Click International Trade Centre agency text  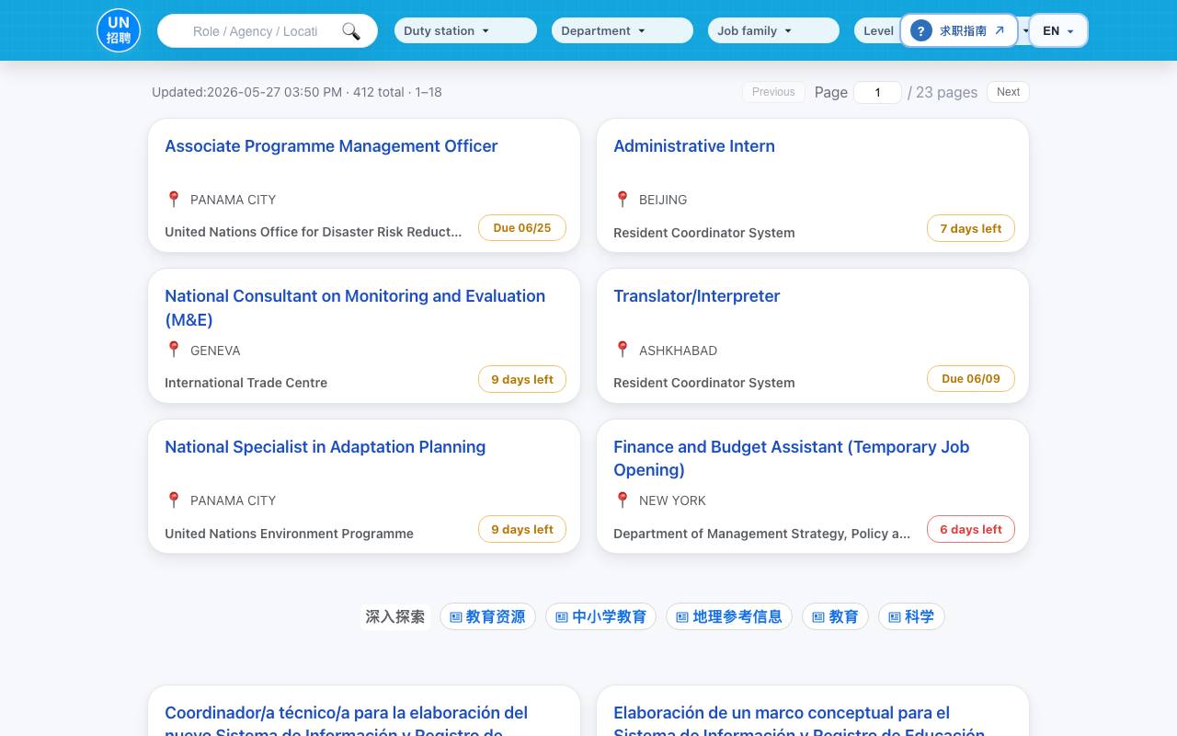click(x=246, y=383)
